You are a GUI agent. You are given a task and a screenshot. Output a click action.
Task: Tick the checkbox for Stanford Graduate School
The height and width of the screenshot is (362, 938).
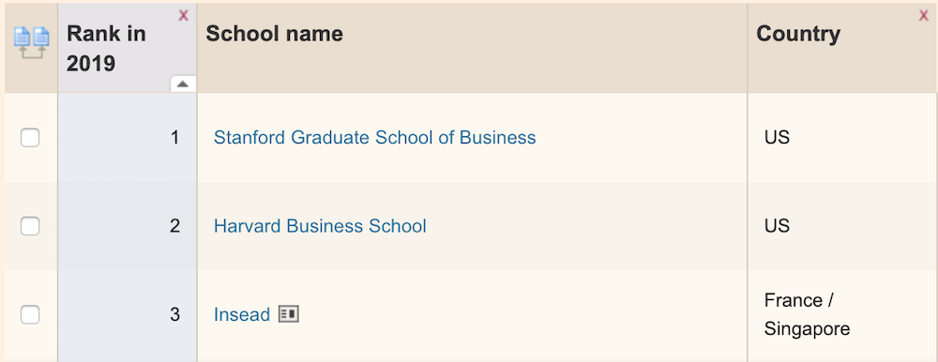pos(30,138)
